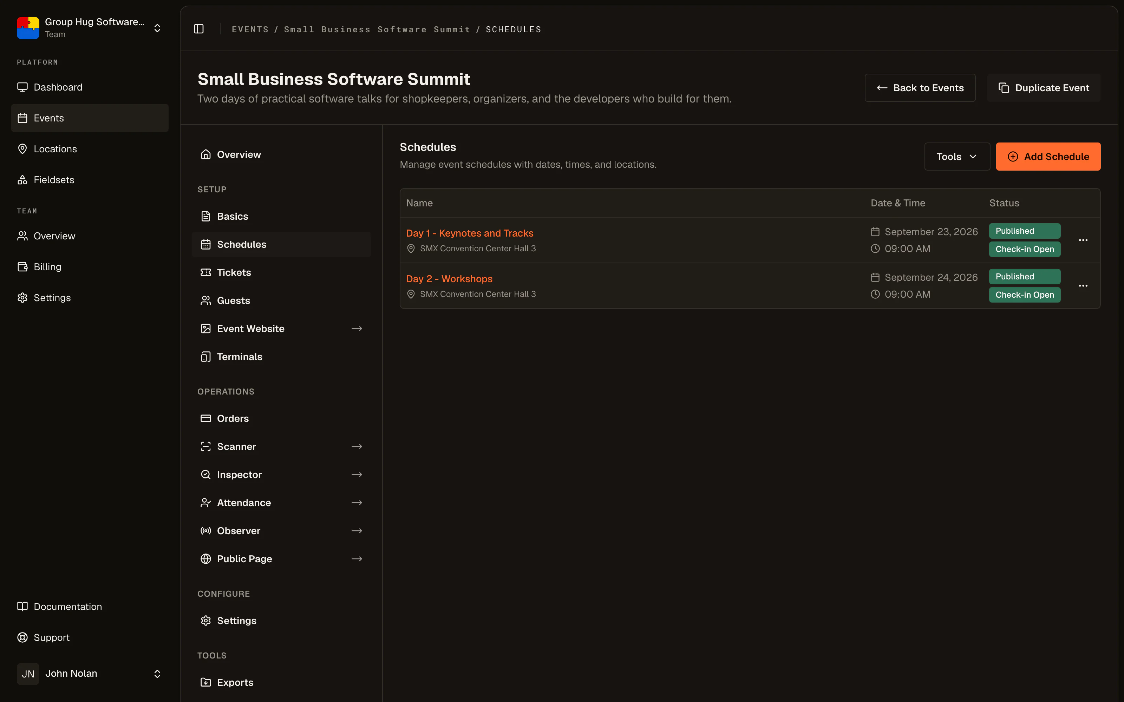The image size is (1124, 702).
Task: Click the Terminals device icon
Action: (206, 357)
